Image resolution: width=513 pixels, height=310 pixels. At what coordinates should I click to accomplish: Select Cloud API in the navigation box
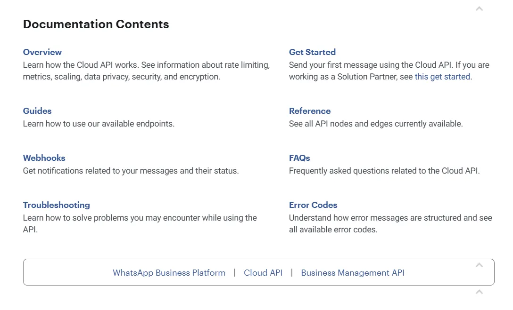[263, 273]
